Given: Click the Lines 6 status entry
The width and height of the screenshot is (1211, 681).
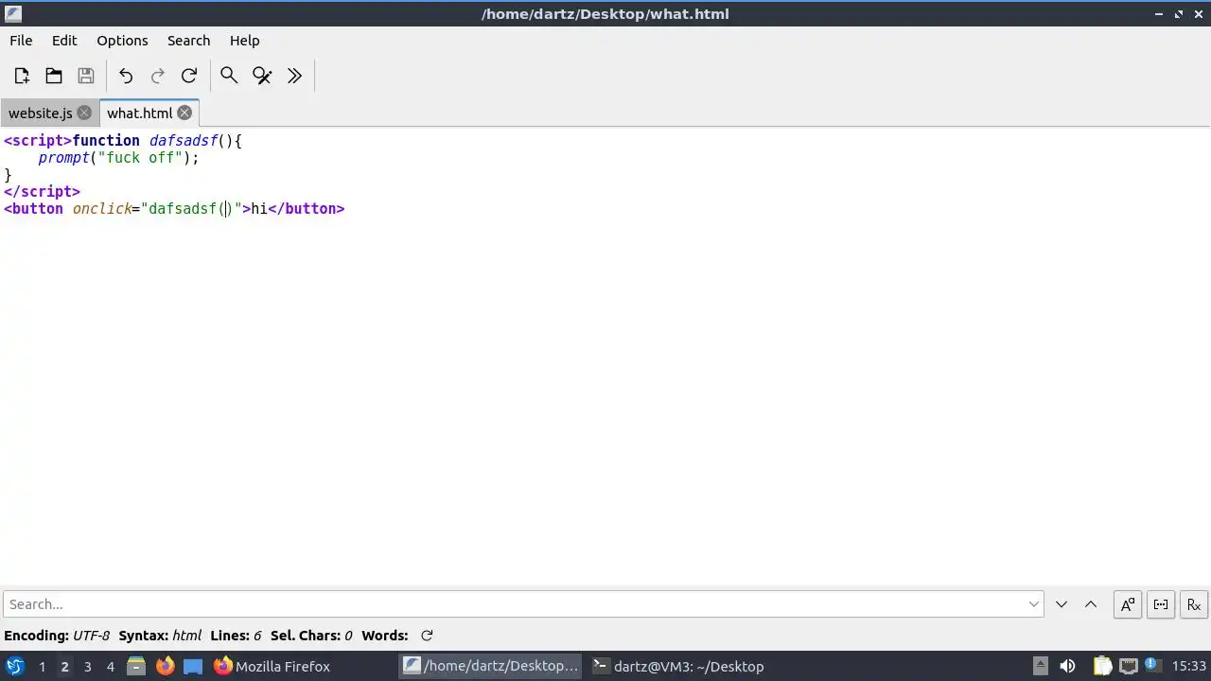Looking at the screenshot, I should coord(236,636).
